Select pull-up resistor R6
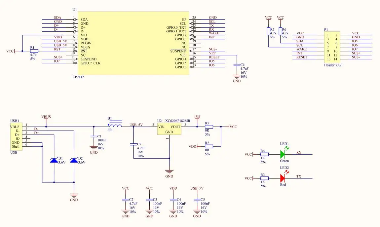 281,31
